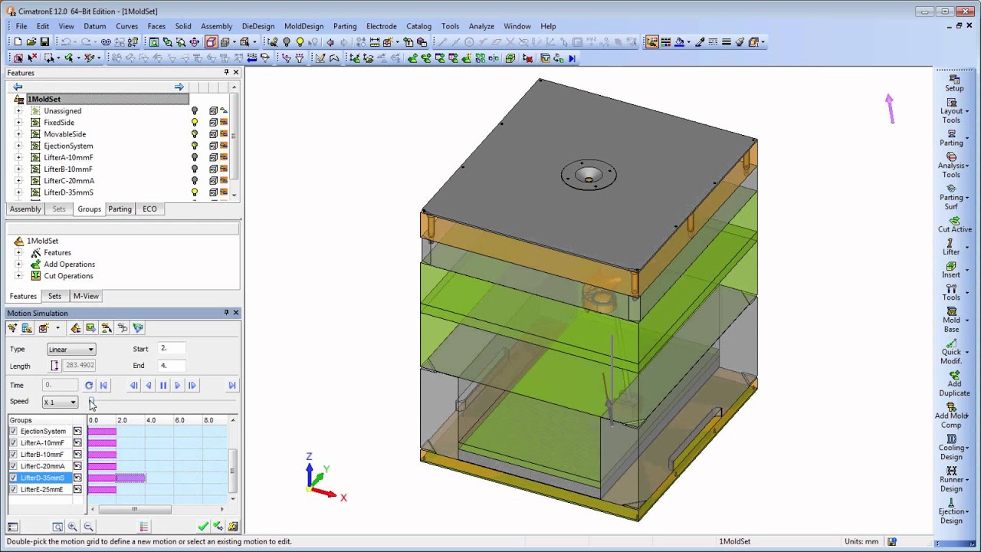Image resolution: width=981 pixels, height=552 pixels.
Task: Confirm motion simulation with green checkmark
Action: pos(203,527)
